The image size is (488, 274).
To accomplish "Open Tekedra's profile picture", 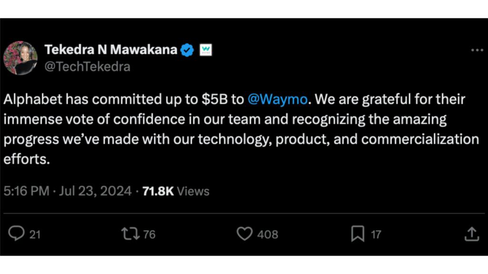I will pos(20,58).
